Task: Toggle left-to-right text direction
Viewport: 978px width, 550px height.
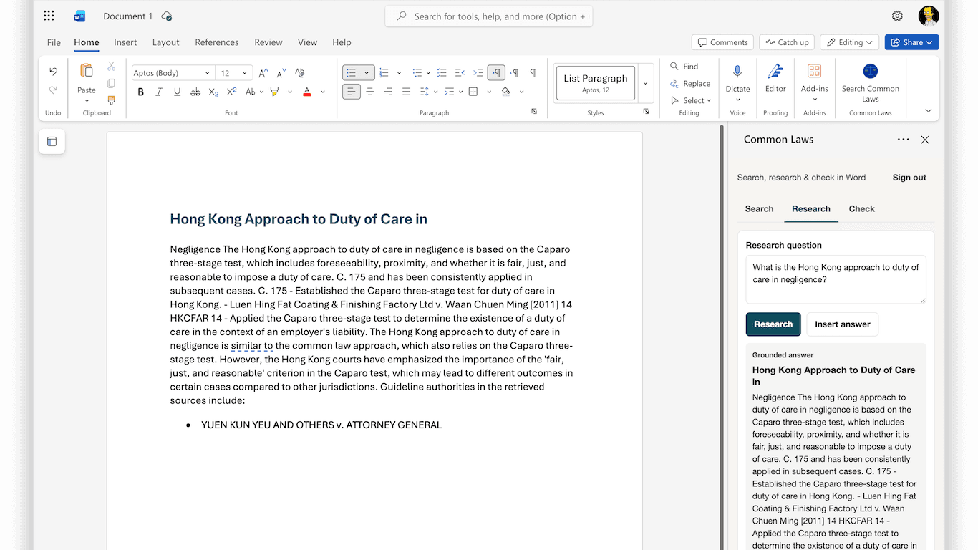Action: click(495, 73)
